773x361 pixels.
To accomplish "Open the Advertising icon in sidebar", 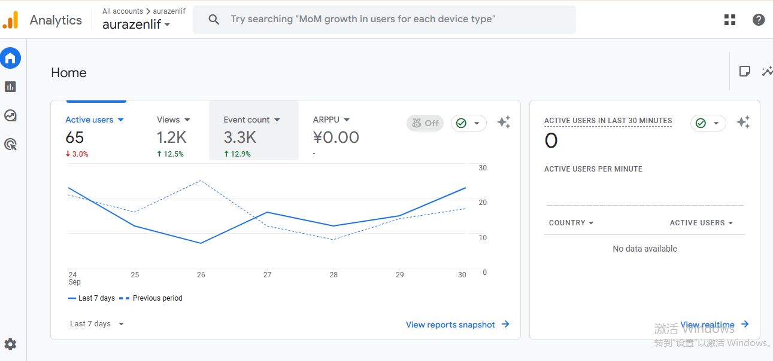I will pos(10,144).
